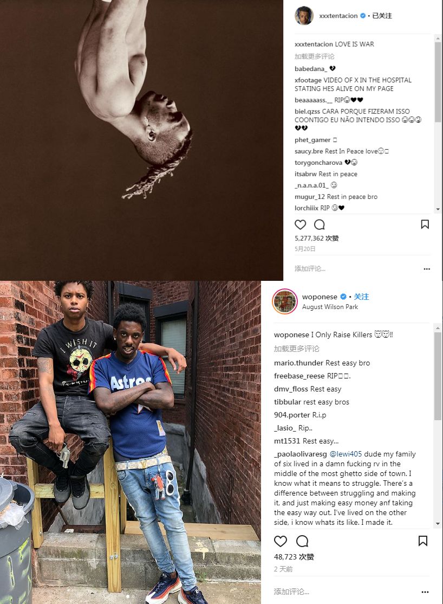Load more comments on woponese post
This screenshot has width=443, height=604.
297,349
